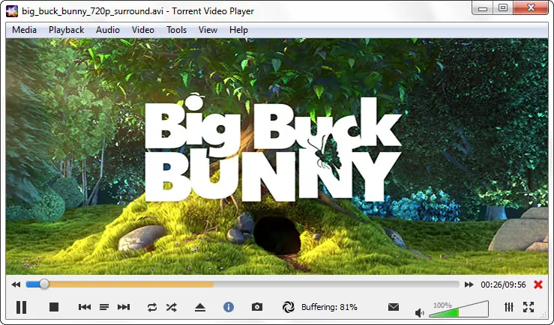Screen dimensions: 554x325
Task: Click the envelope mail icon
Action: pyautogui.click(x=394, y=307)
